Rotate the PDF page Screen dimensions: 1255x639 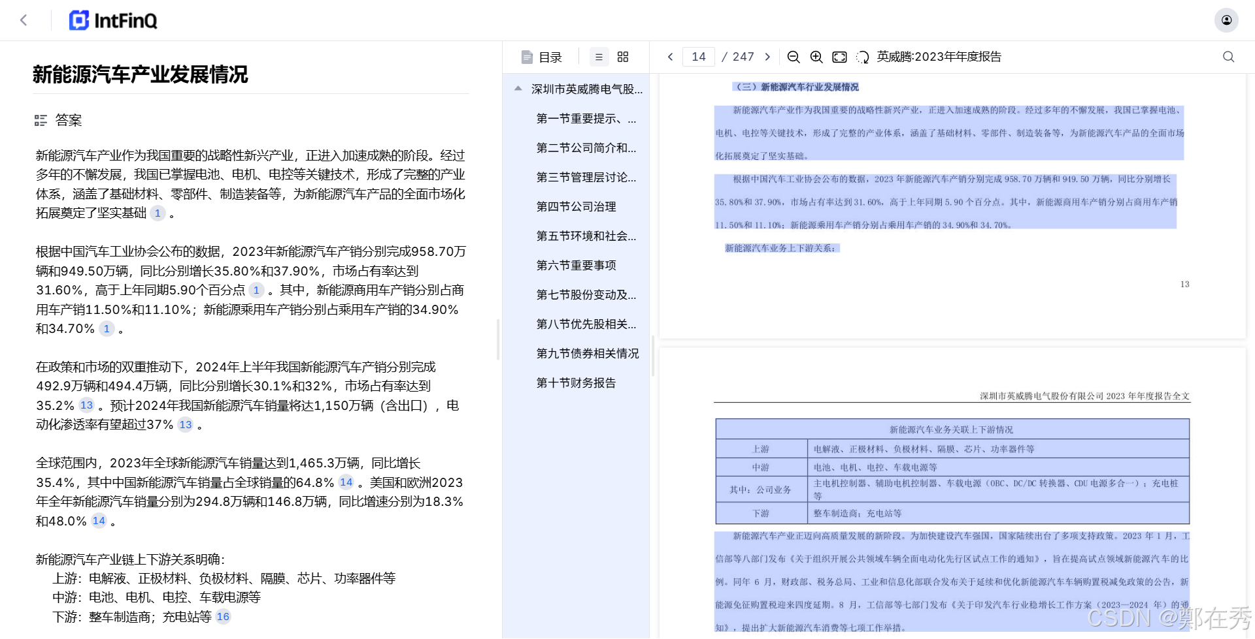[x=863, y=57]
